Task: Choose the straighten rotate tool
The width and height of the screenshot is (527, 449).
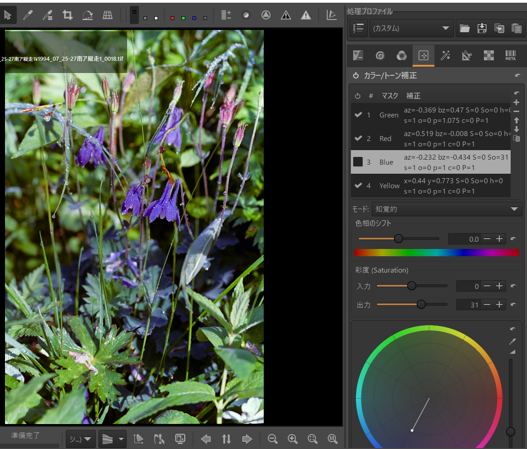Action: [x=88, y=15]
